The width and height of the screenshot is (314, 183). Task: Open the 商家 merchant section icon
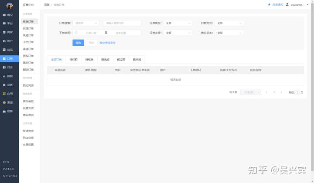pos(4,32)
